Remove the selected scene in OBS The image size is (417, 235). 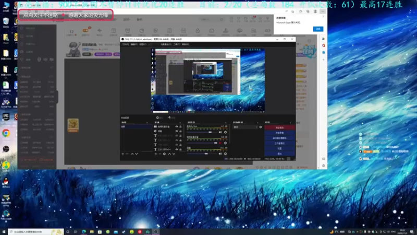click(x=127, y=154)
